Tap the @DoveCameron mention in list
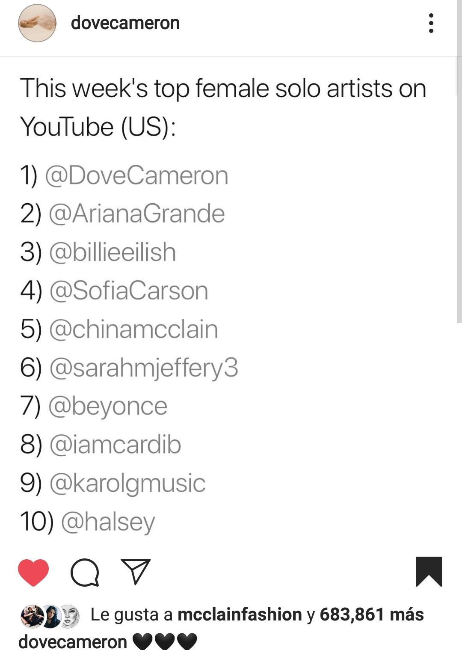The width and height of the screenshot is (462, 650). tap(136, 175)
